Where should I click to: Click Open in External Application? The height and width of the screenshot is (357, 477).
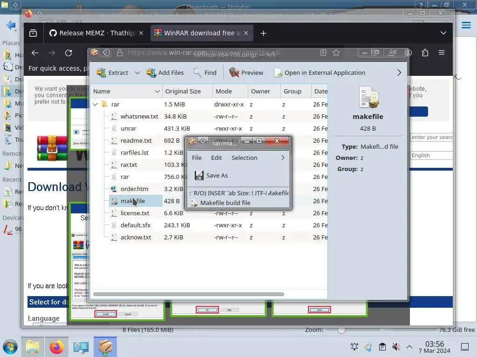click(x=320, y=73)
